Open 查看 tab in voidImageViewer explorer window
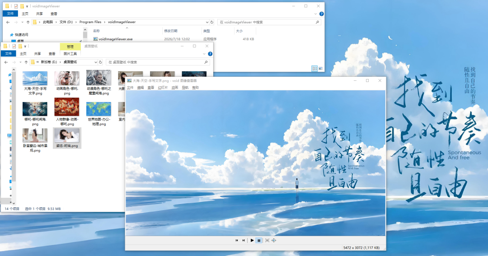Viewport: 488px width, 256px height. coord(54,14)
